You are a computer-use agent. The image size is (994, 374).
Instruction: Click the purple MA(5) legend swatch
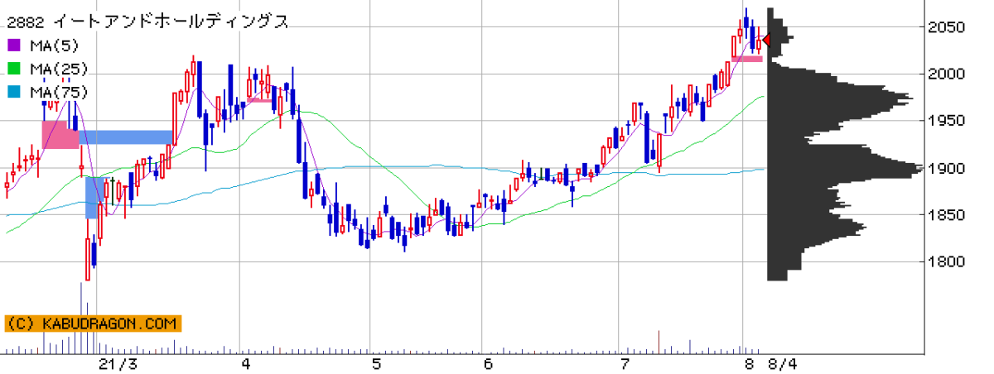click(13, 46)
